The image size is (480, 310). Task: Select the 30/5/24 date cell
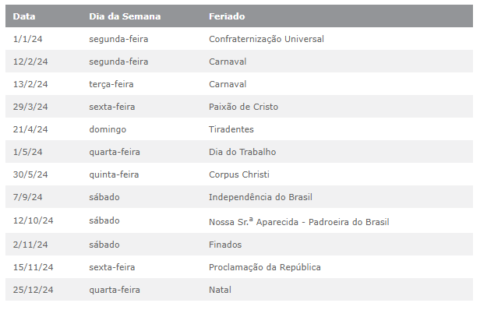click(30, 174)
